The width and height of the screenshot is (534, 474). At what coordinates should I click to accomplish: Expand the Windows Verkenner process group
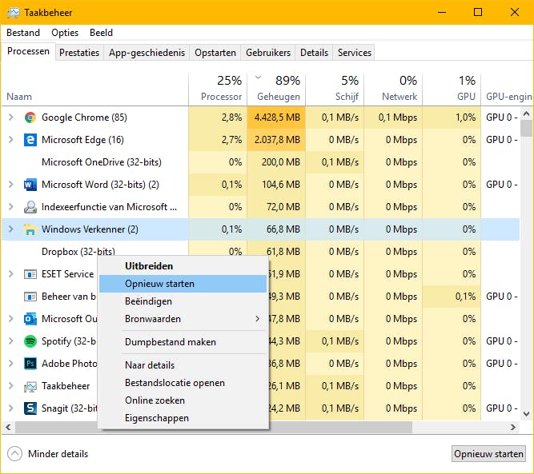click(10, 229)
